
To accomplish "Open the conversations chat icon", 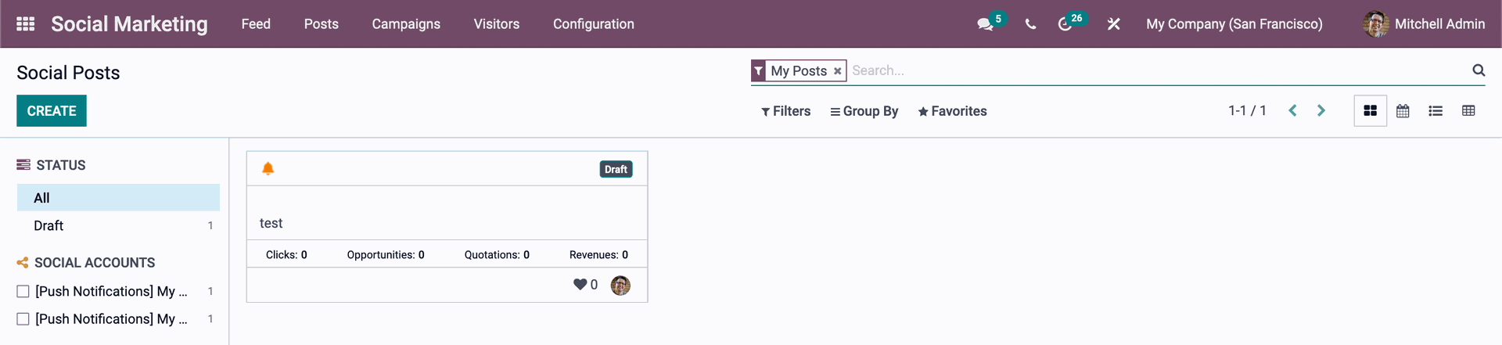I will (985, 24).
